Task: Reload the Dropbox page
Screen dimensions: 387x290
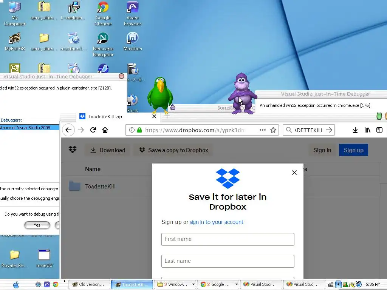Action: click(x=93, y=130)
